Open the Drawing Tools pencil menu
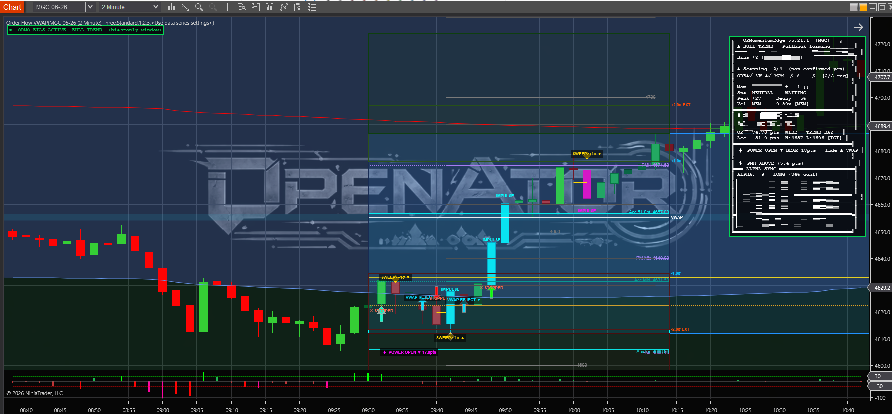Screen dimensions: 892x414 185,7
